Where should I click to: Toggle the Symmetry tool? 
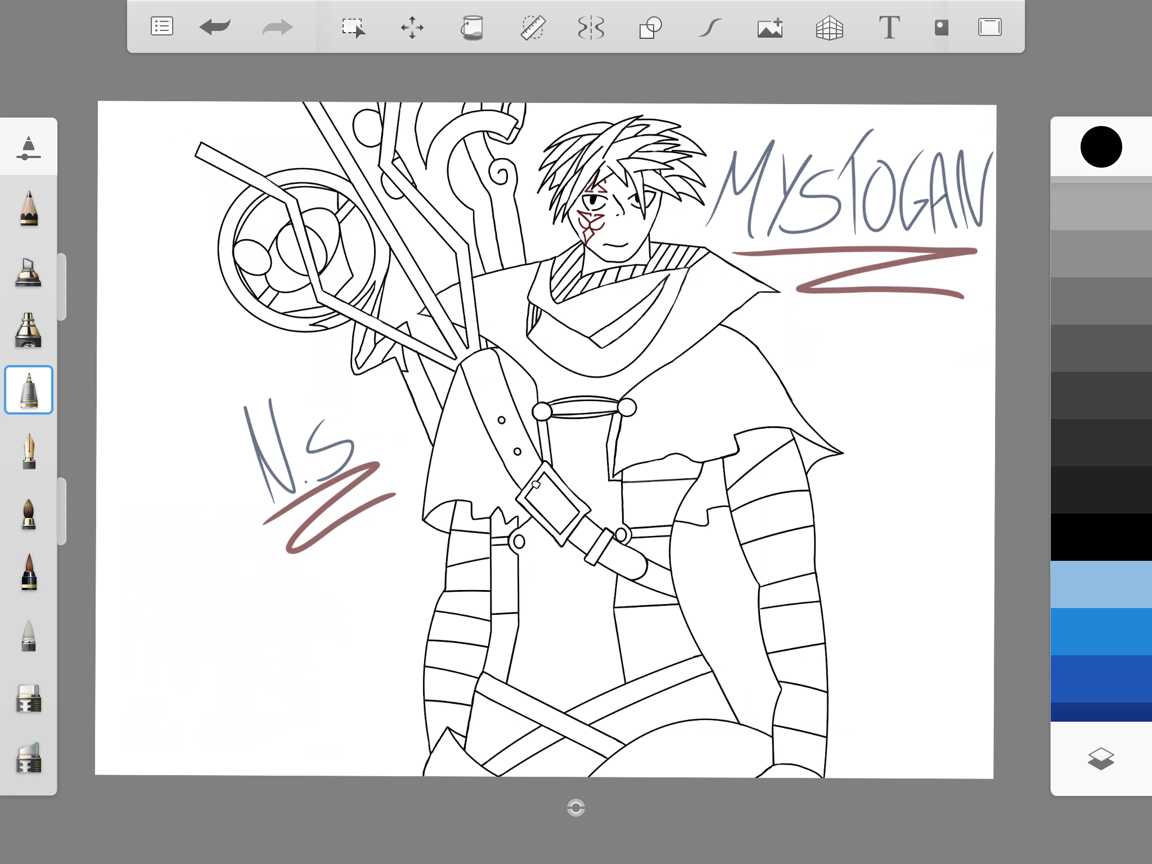coord(591,27)
